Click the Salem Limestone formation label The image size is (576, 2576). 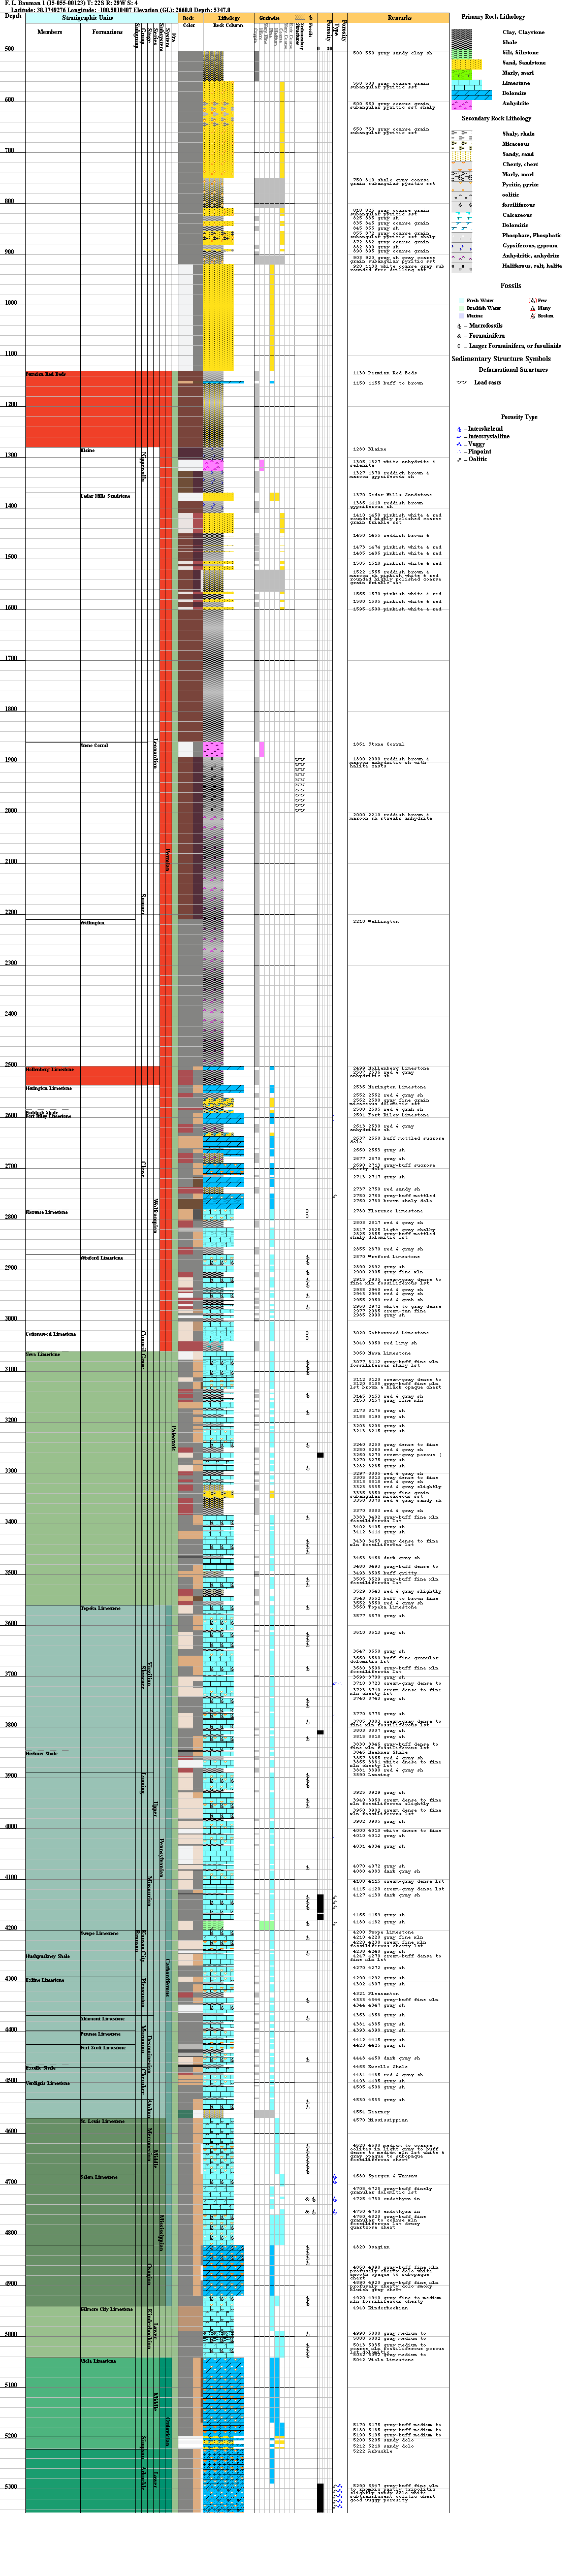[x=99, y=2177]
